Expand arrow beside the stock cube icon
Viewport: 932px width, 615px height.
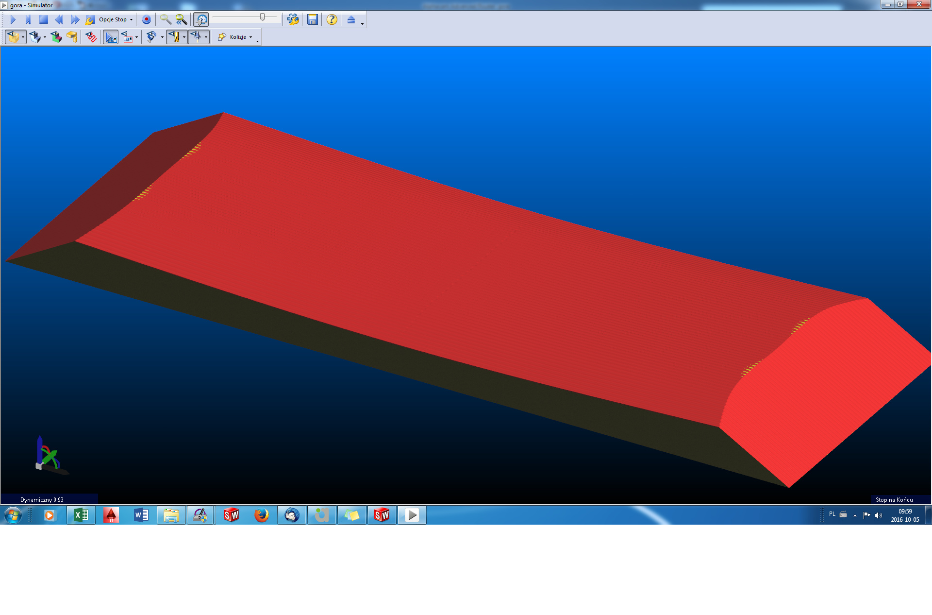pos(23,37)
